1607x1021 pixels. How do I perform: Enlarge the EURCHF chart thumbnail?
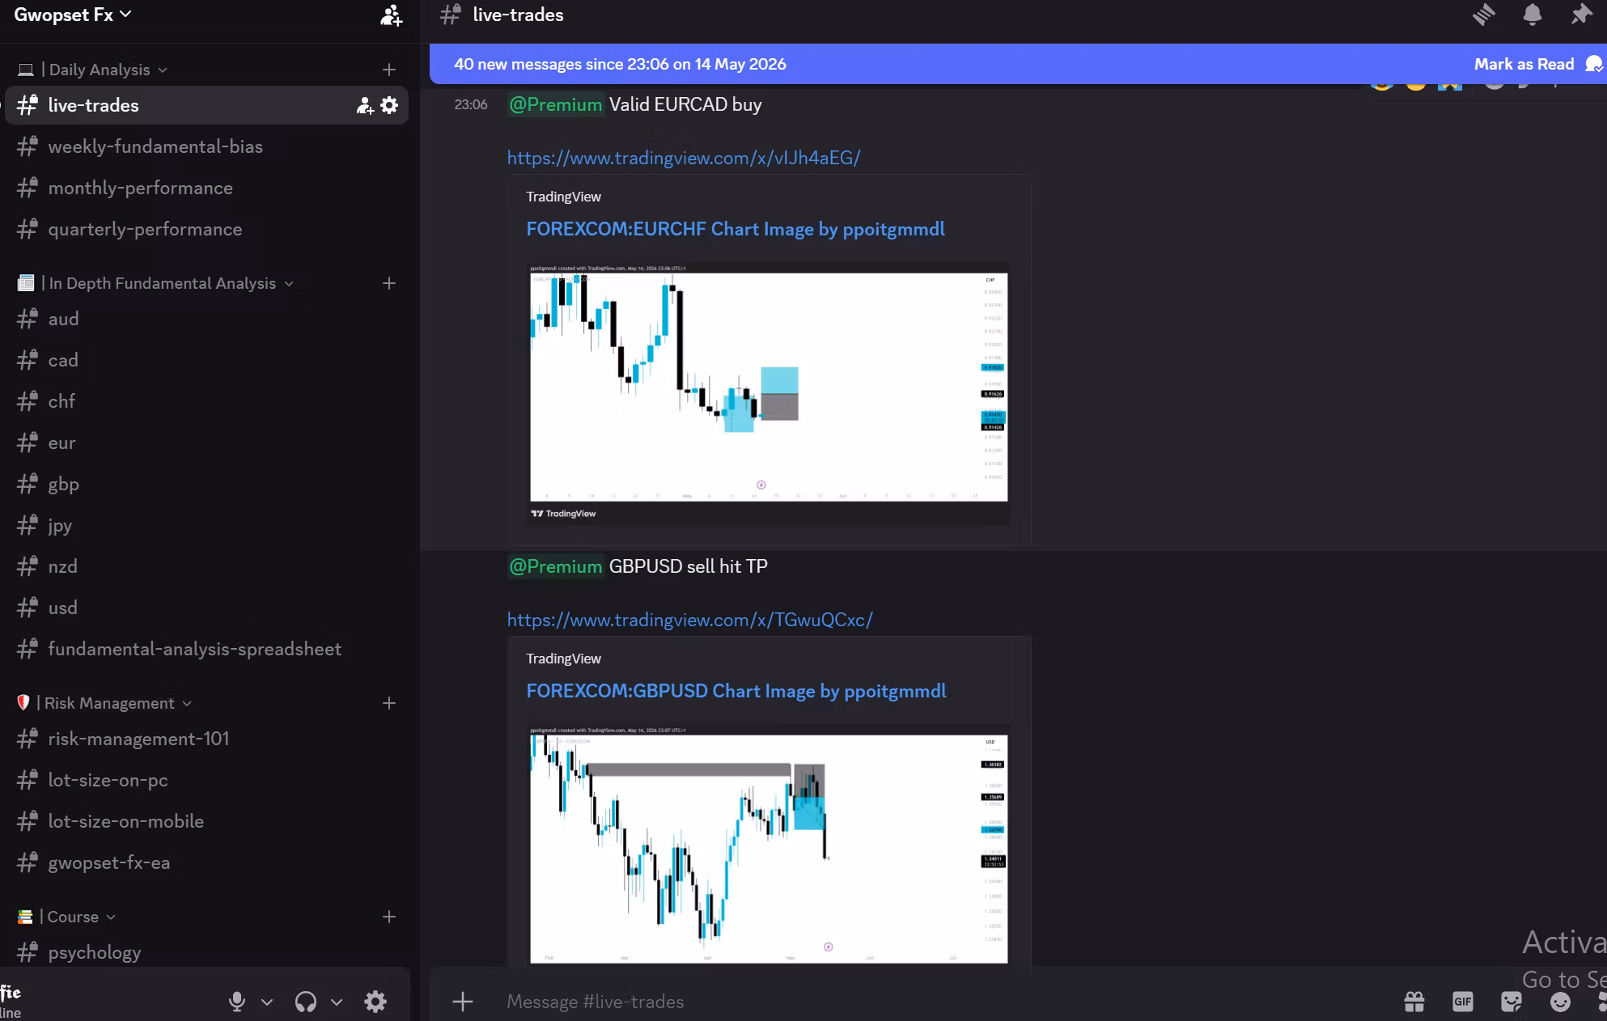(x=769, y=393)
